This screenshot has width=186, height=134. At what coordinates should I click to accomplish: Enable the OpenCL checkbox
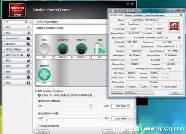[128, 87]
